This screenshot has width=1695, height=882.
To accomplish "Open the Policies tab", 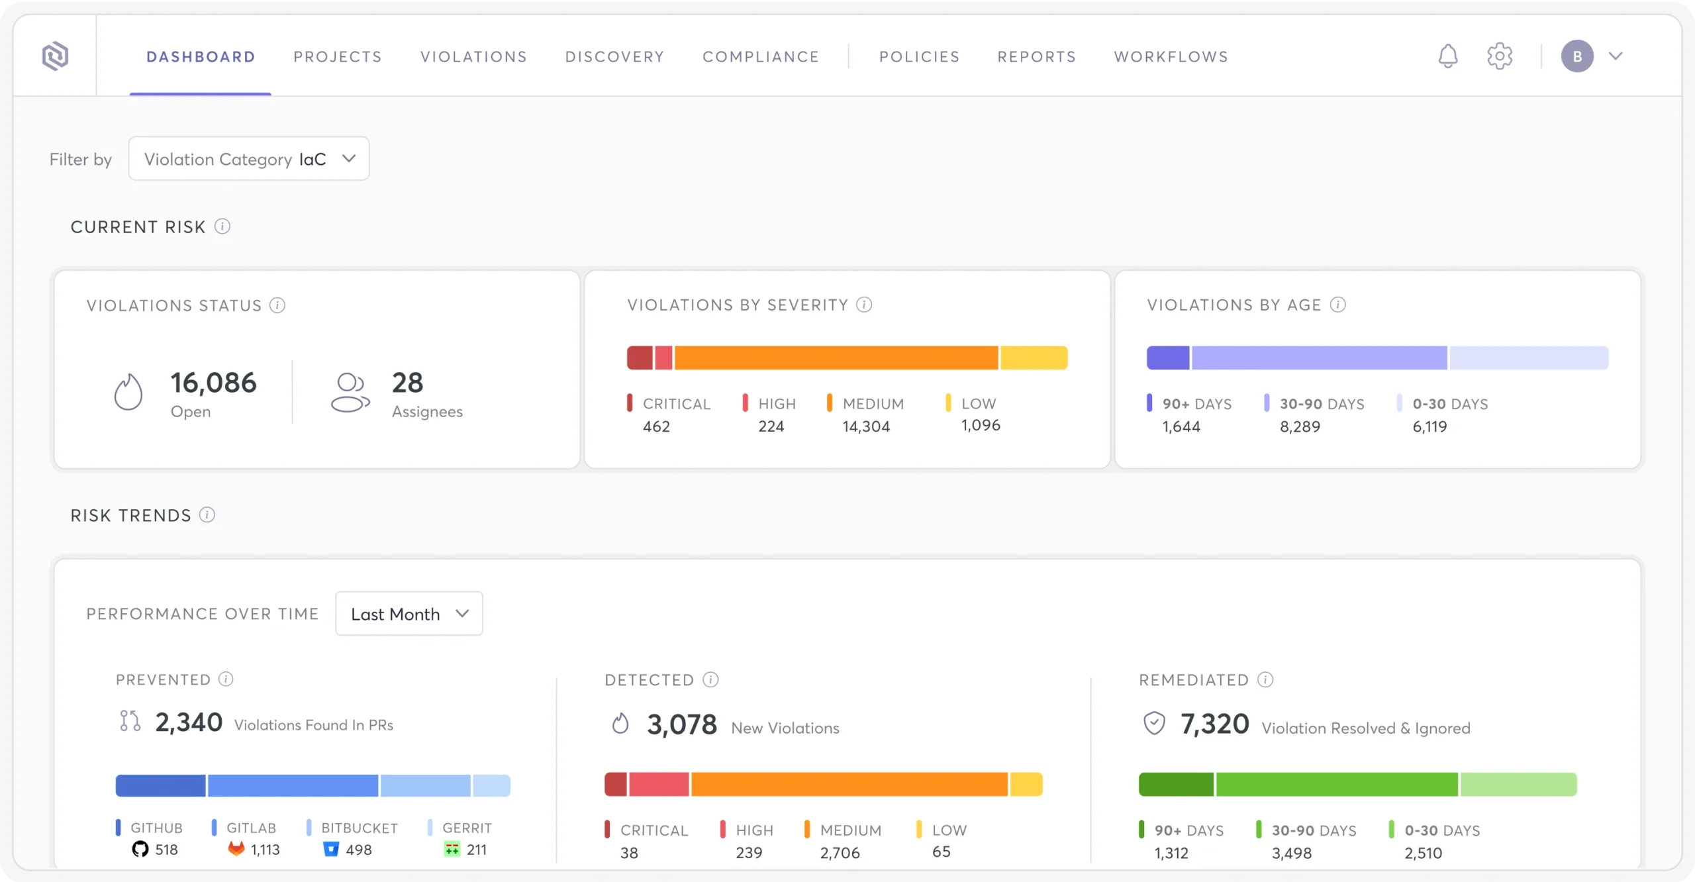I will point(920,57).
